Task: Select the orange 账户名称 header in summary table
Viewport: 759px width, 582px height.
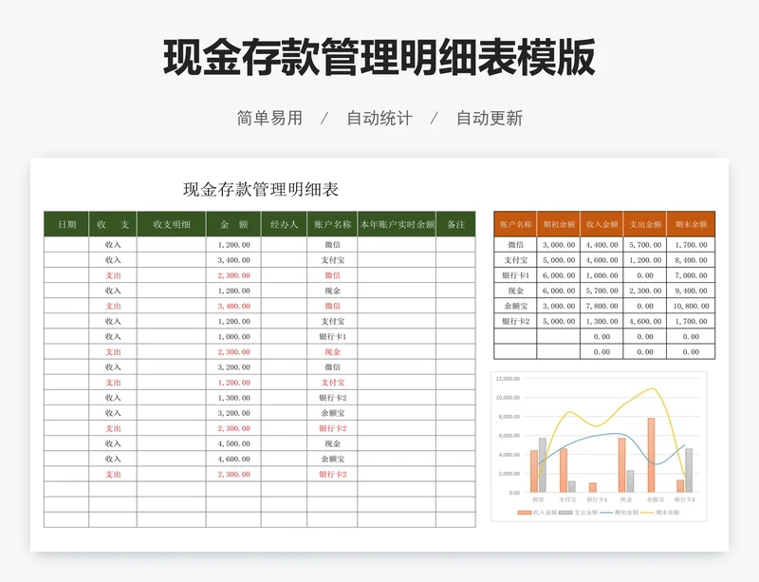Action: coord(515,224)
